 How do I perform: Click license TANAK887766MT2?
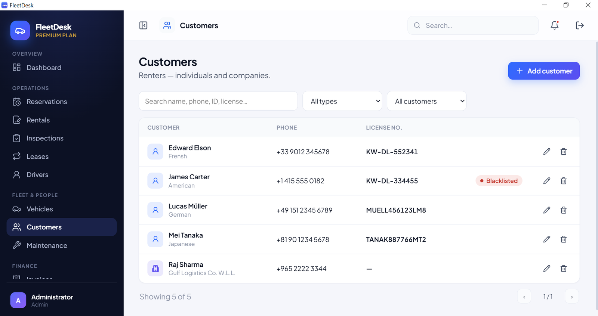pos(396,240)
